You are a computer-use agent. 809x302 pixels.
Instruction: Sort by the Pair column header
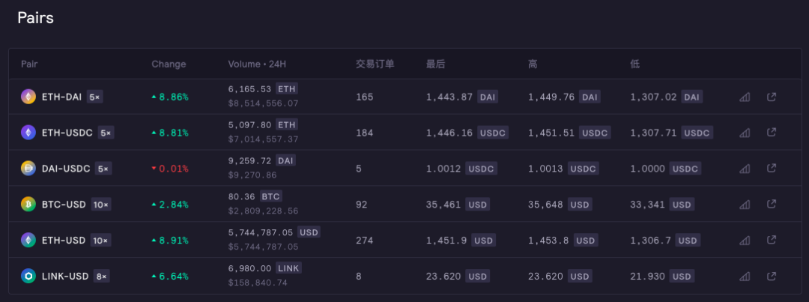[29, 64]
